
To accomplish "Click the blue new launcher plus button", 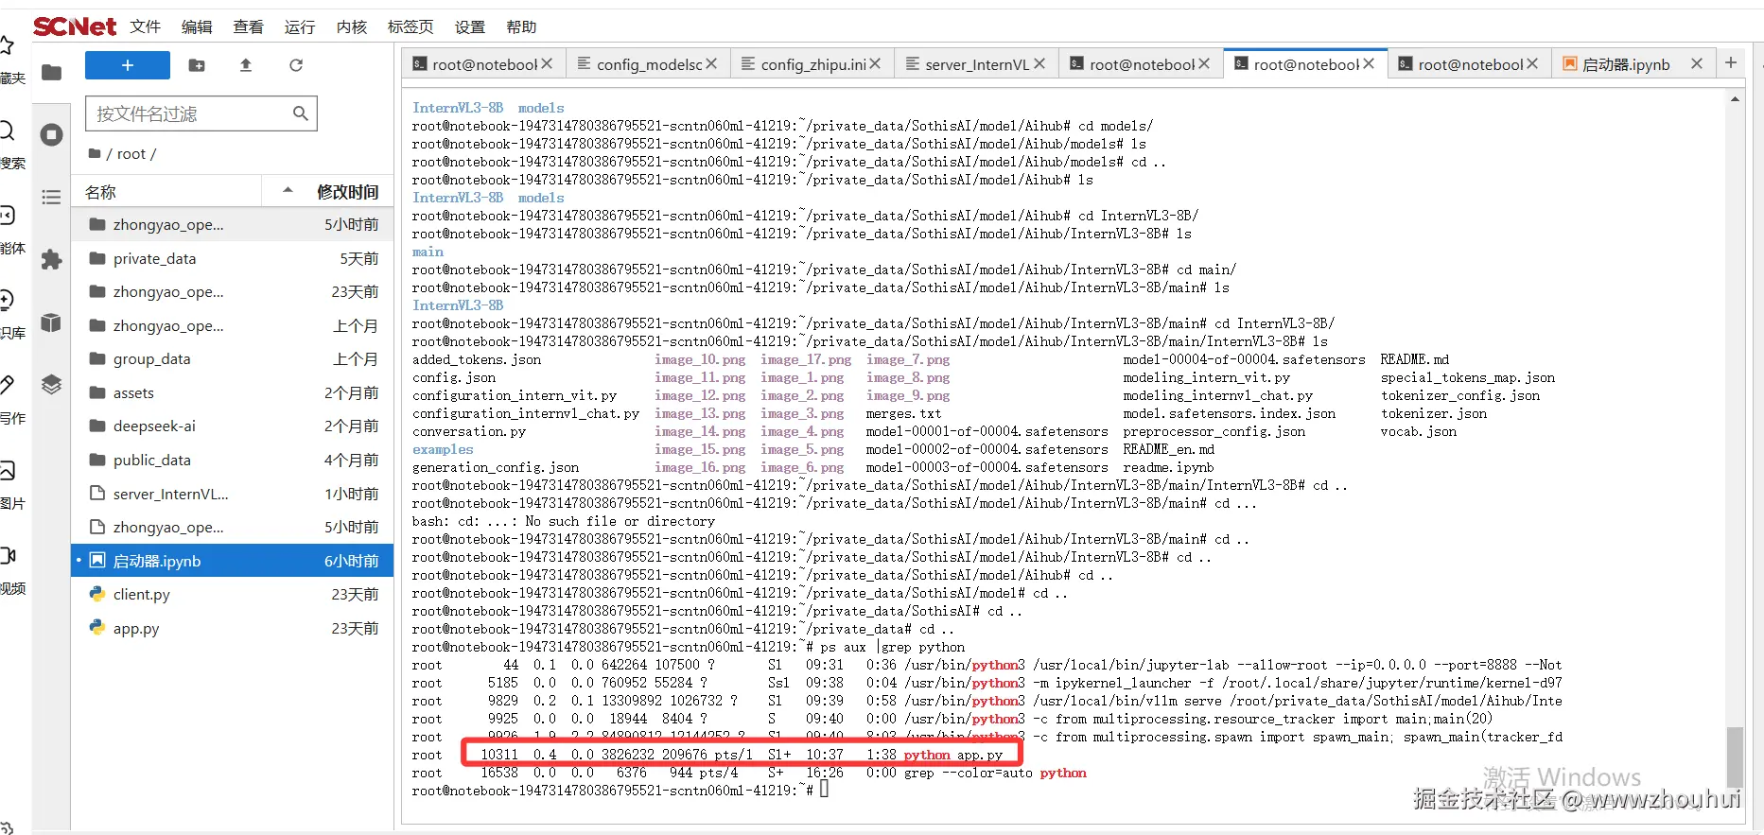I will (x=128, y=65).
